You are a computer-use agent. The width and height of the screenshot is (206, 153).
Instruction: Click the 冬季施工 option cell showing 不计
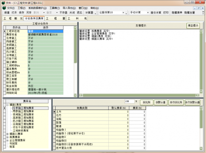45,38
